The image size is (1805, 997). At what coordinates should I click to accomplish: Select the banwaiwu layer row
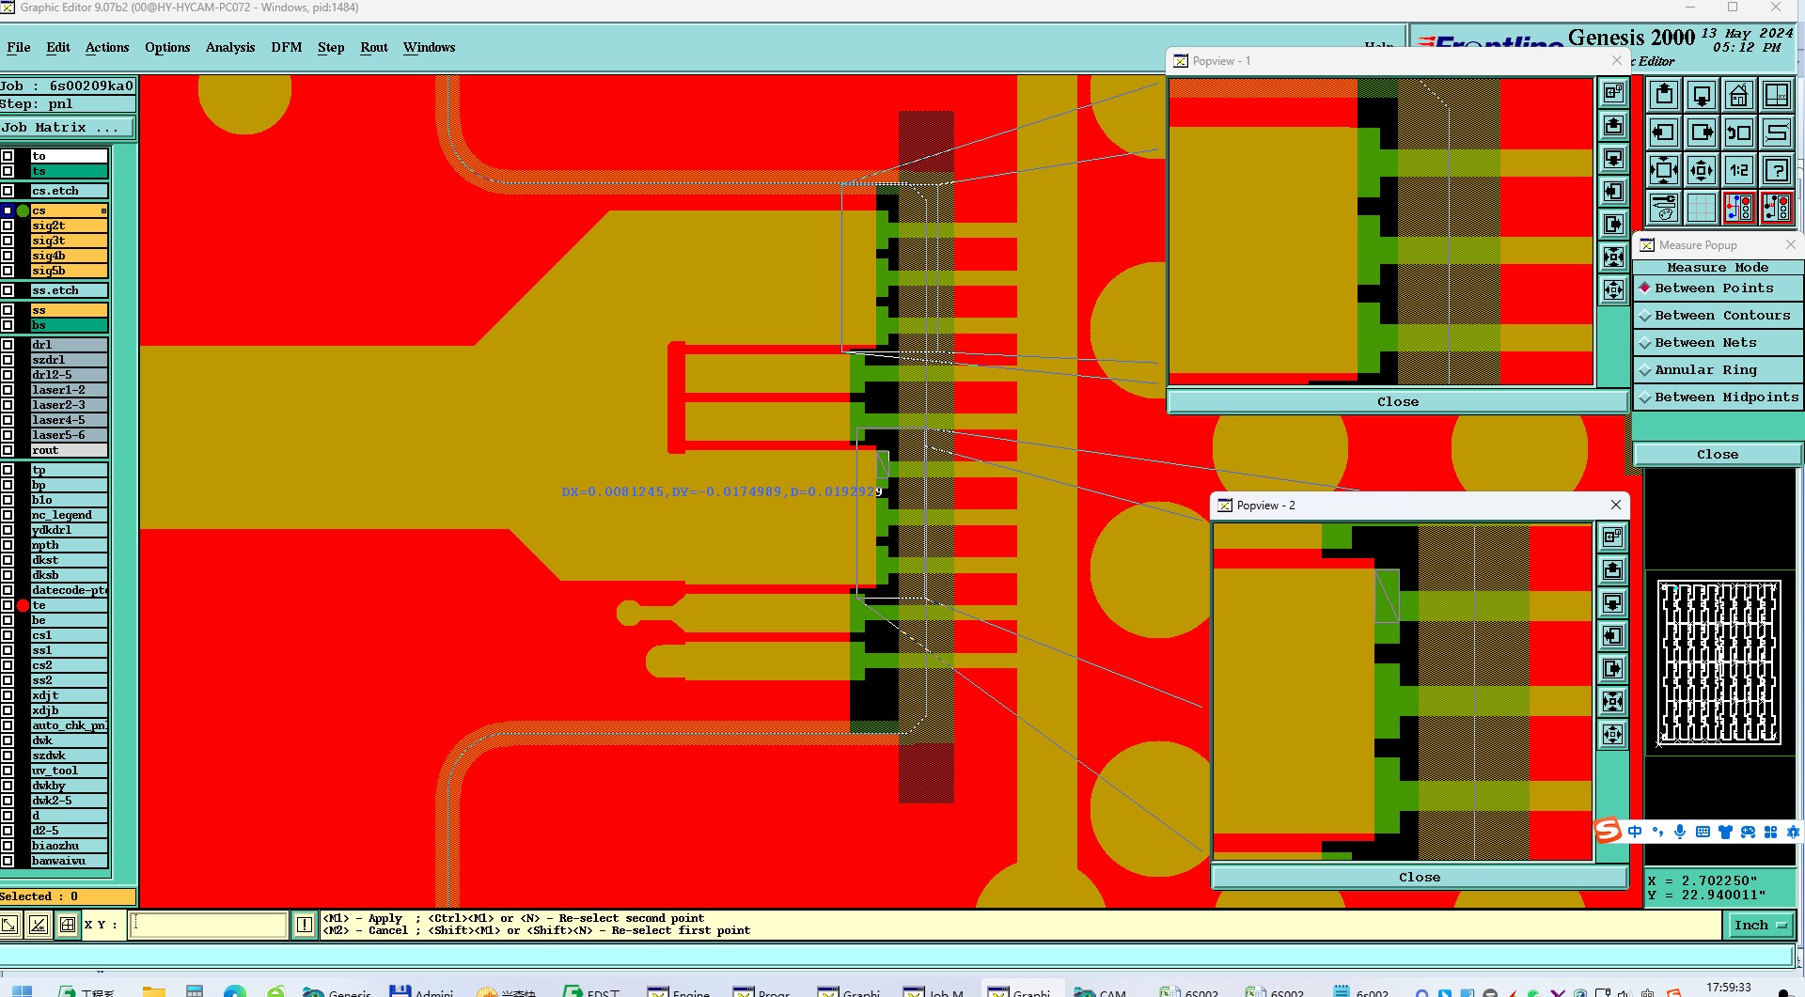tap(69, 861)
